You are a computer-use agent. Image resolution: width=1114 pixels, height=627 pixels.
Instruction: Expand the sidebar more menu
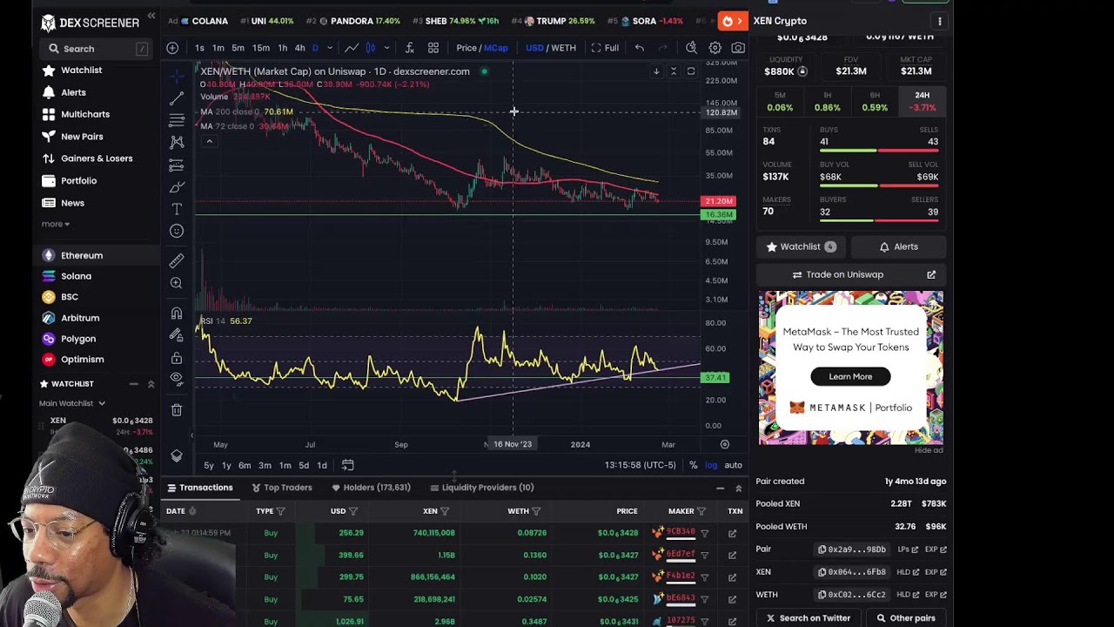click(56, 224)
